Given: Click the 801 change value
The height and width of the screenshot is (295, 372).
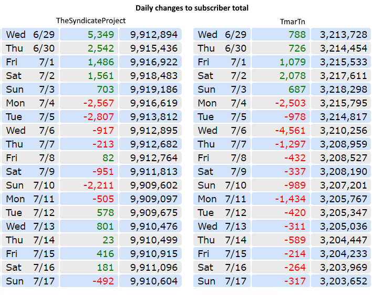Looking at the screenshot, I should pos(105,227).
